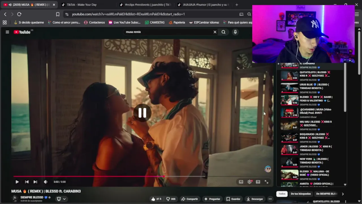
Task: Go to the YouTube home logo
Action: click(22, 32)
